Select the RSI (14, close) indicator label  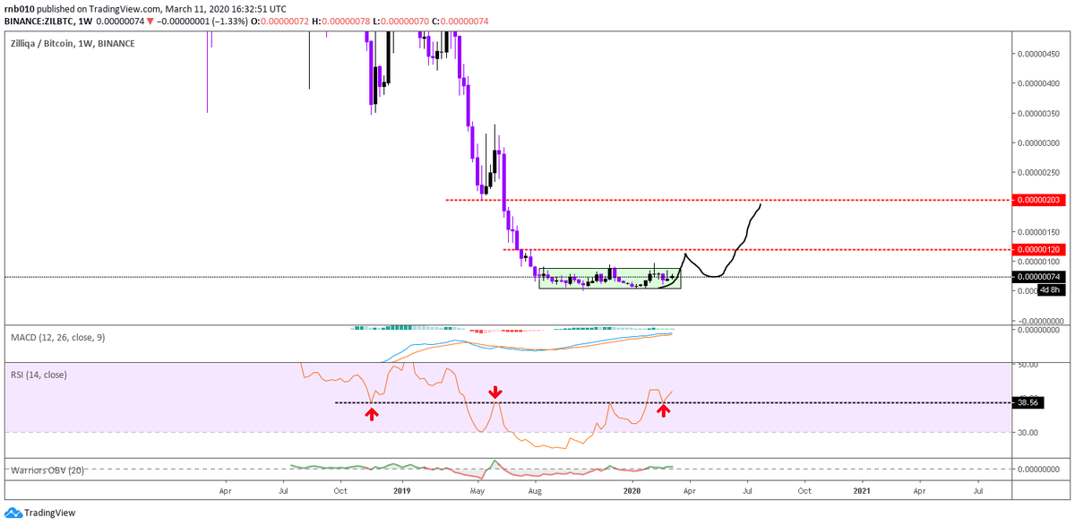coord(38,375)
